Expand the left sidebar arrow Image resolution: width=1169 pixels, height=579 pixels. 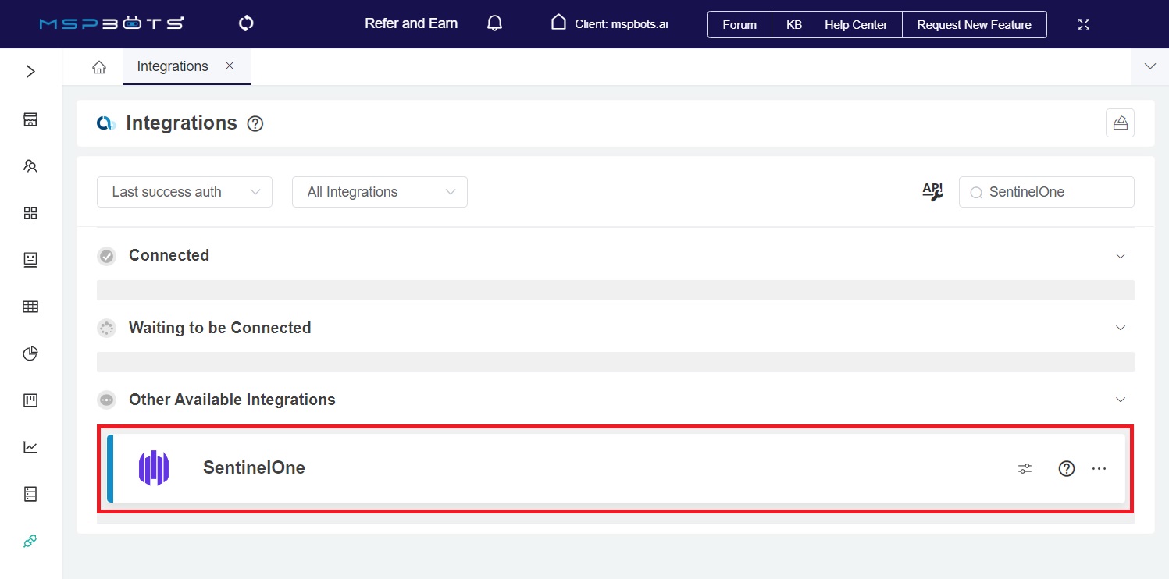[30, 72]
